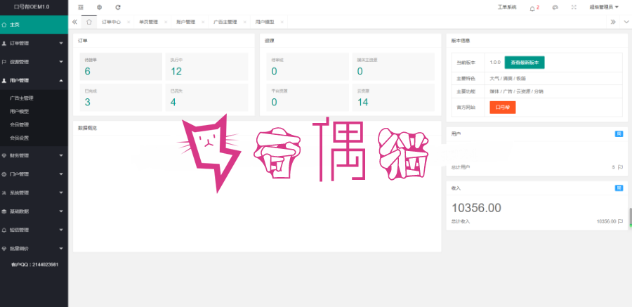Image resolution: width=632 pixels, height=307 pixels.
Task: Open the 待审核 resource card
Action: [x=308, y=67]
